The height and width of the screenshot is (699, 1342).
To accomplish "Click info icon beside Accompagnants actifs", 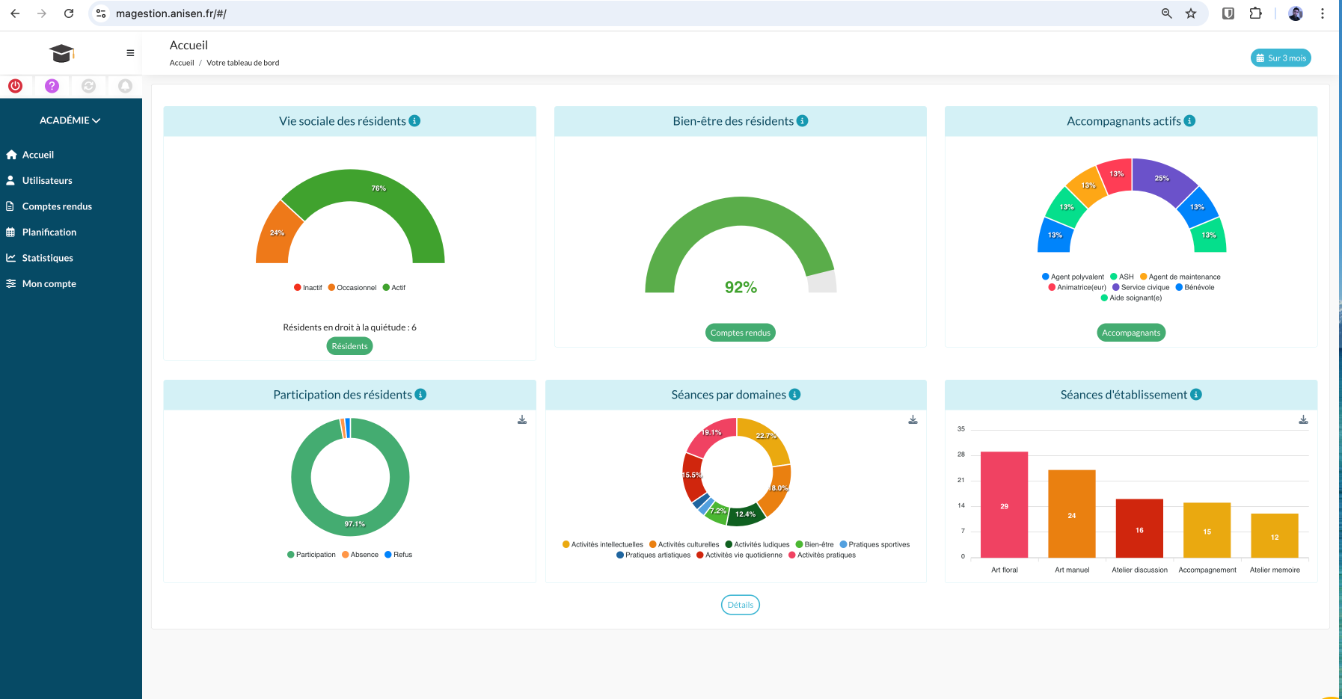I will (1189, 121).
